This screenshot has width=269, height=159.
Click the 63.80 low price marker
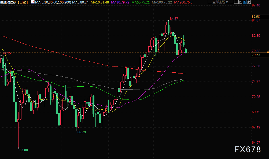24,150
